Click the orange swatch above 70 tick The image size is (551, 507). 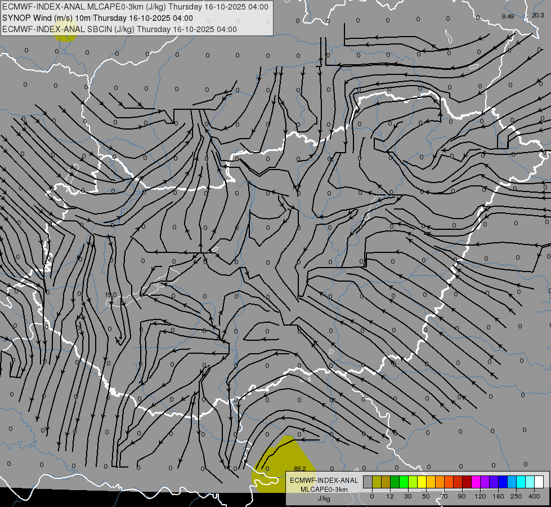point(440,482)
